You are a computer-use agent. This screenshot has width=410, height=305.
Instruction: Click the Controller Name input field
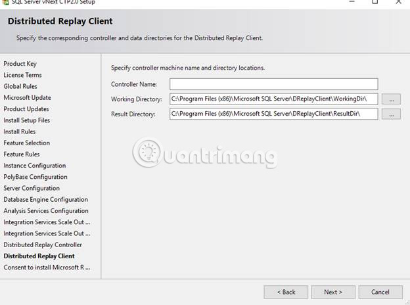pos(274,84)
